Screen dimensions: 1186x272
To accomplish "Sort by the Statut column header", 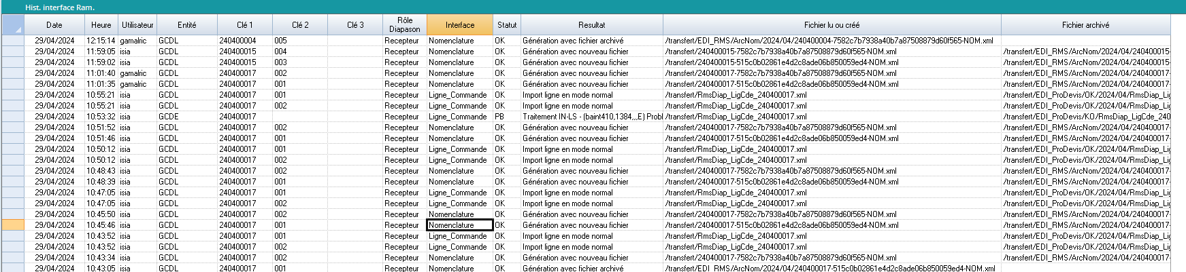I will coord(506,25).
